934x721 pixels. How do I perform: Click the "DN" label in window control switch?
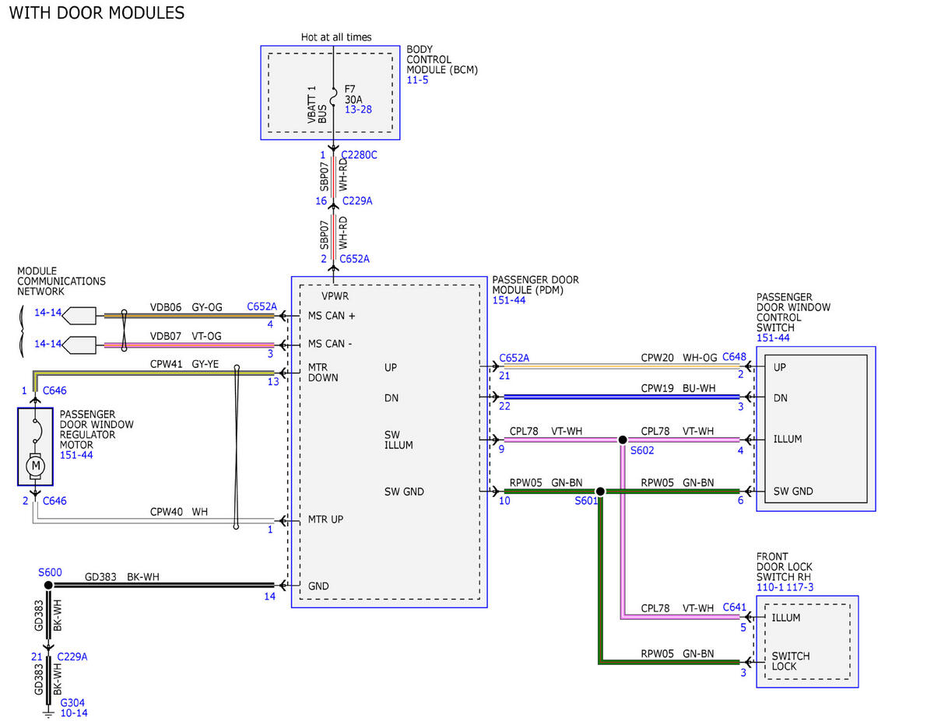pos(780,398)
